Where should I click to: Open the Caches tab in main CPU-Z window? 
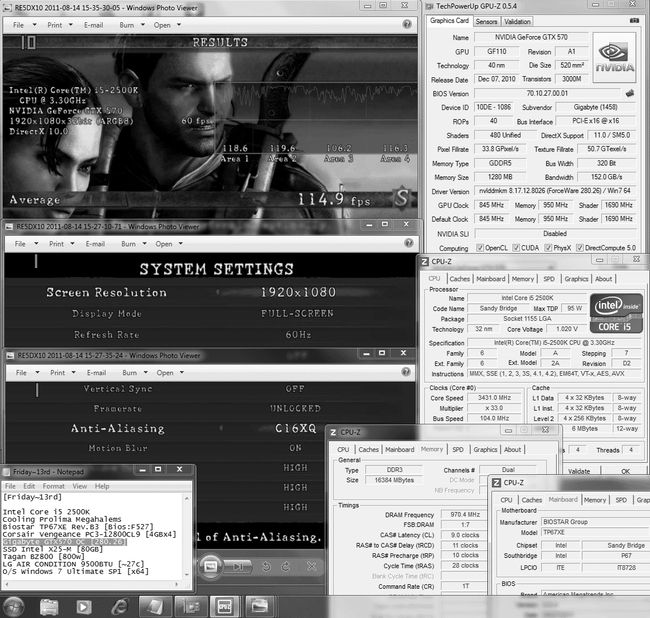pos(460,279)
